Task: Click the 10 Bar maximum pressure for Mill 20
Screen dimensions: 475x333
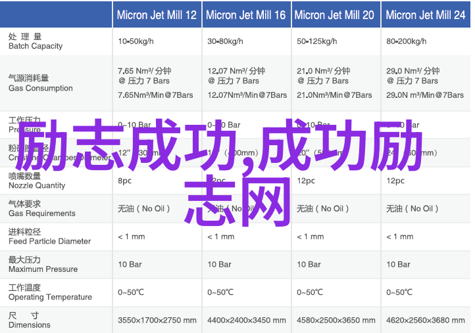Action: pyautogui.click(x=309, y=264)
